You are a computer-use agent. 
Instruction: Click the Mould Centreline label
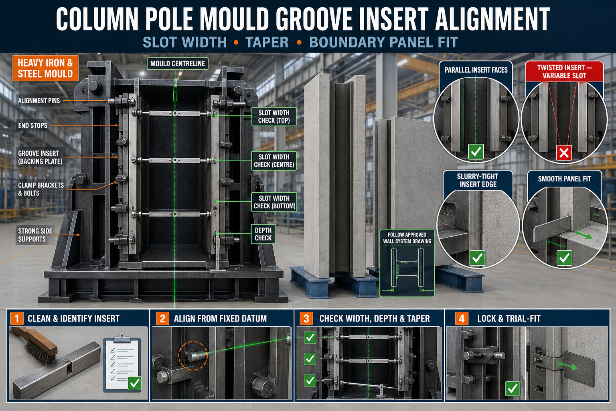pos(177,63)
